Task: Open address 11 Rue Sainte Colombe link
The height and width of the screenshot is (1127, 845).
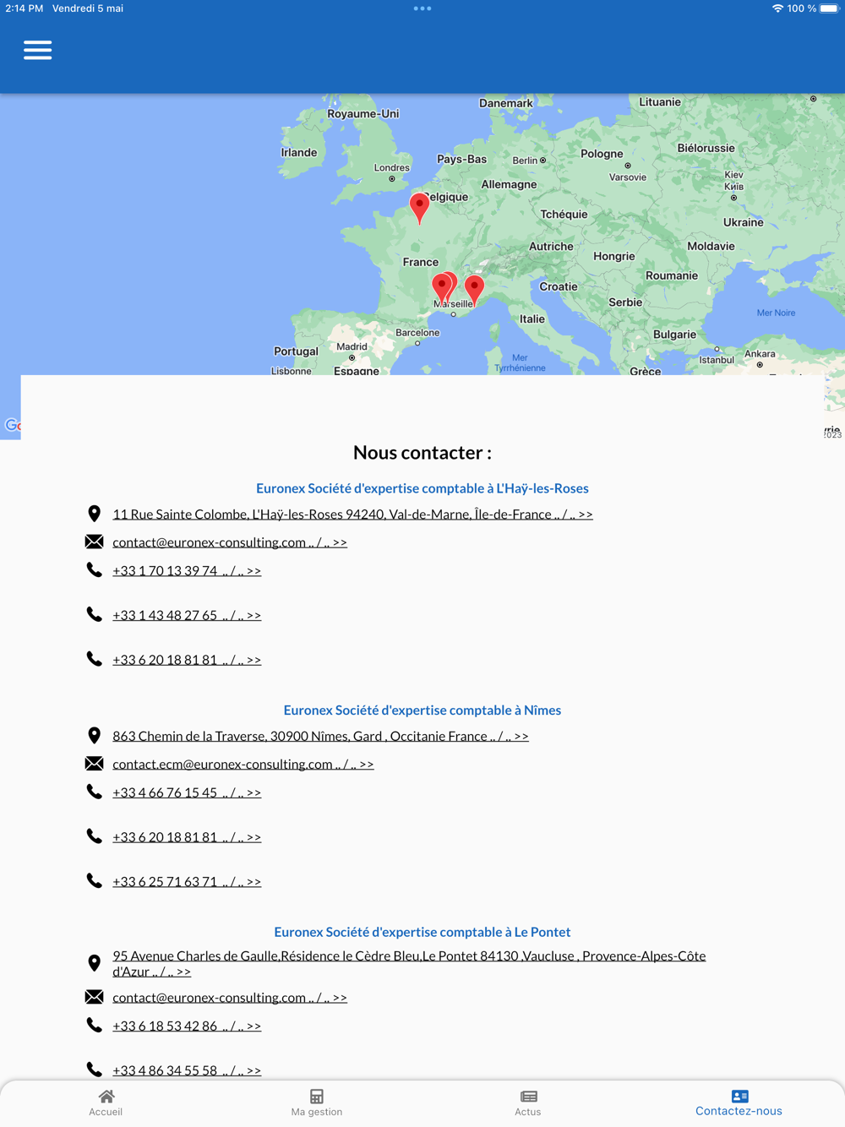Action: [x=352, y=514]
